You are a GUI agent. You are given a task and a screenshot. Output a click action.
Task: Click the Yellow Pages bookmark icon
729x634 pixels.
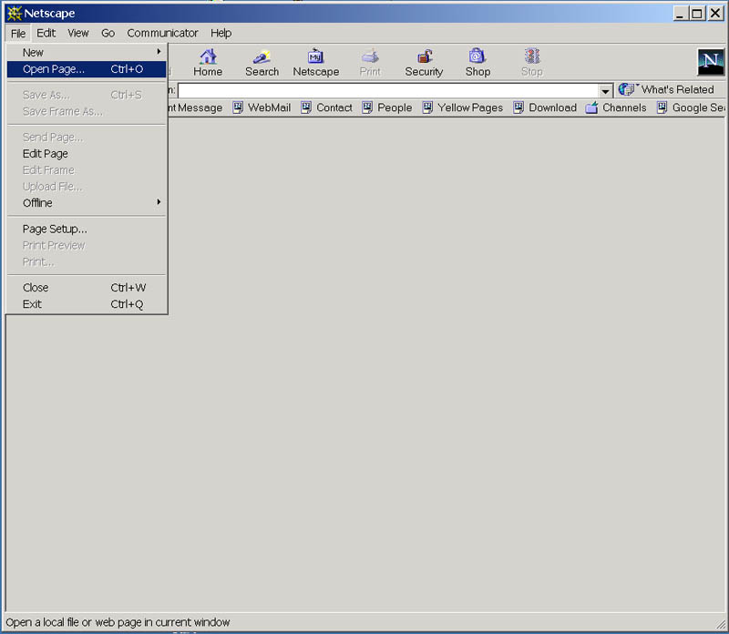tap(427, 107)
